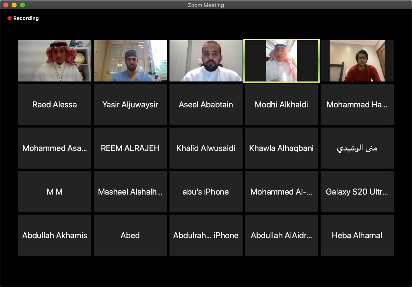The width and height of the screenshot is (412, 287).
Task: Click the Heba Alhamal tile
Action: (357, 235)
